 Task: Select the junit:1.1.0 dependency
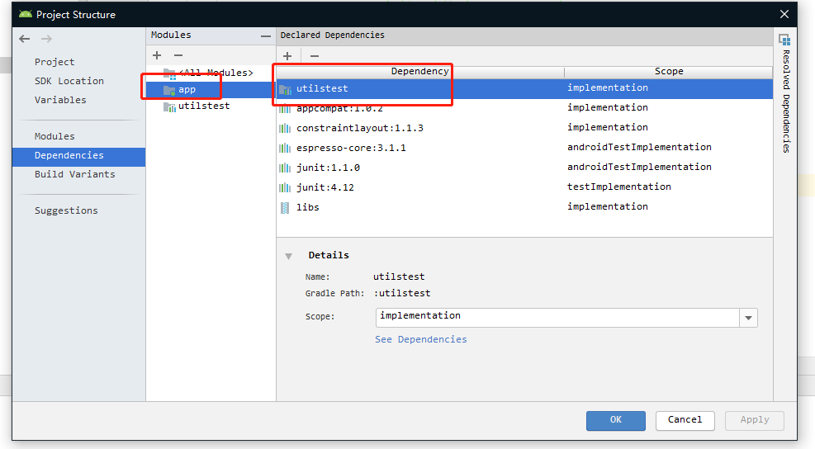(524, 168)
